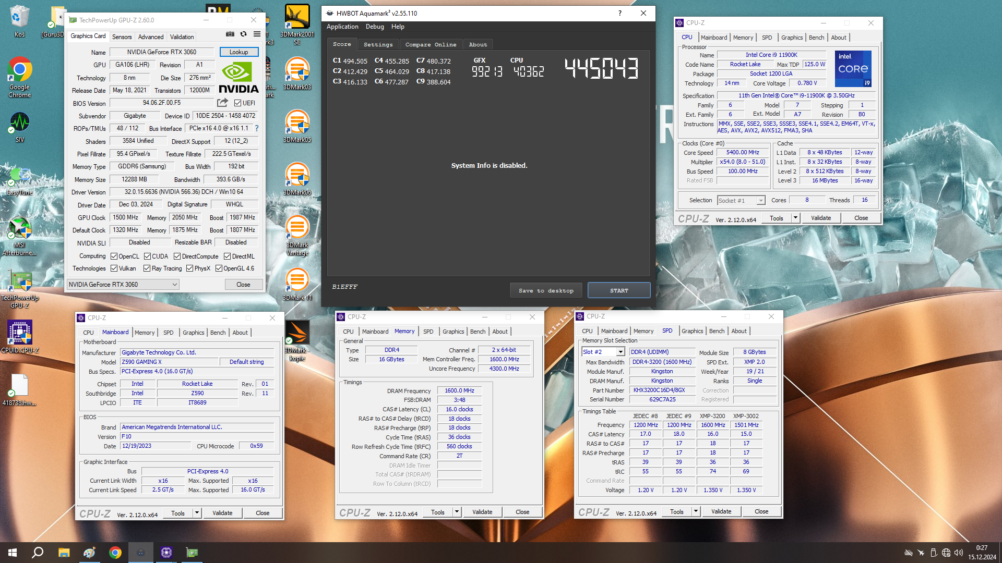Open Settings tab in Aquamark
Screen dimensions: 1002x563
378,45
